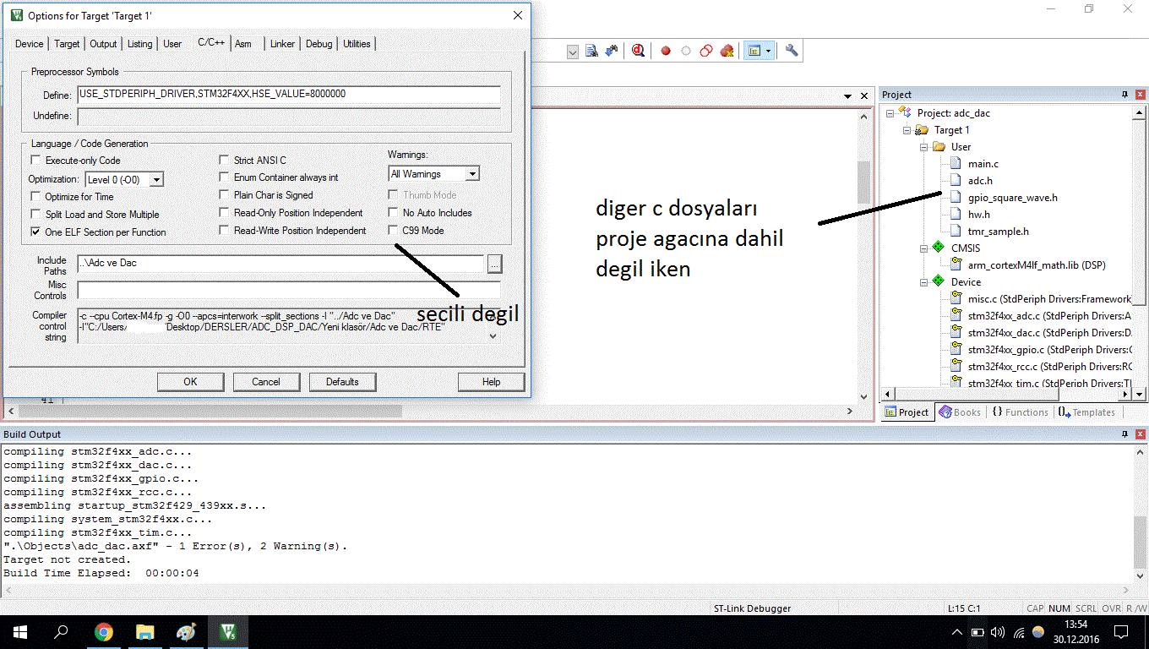This screenshot has height=649, width=1149.
Task: Start the debug session with magnifier-d icon
Action: pyautogui.click(x=638, y=51)
